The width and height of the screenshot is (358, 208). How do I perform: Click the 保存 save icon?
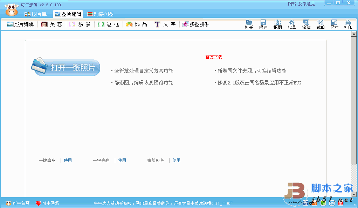point(263,24)
